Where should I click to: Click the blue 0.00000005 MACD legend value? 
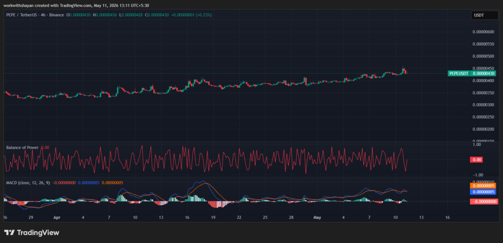89,183
